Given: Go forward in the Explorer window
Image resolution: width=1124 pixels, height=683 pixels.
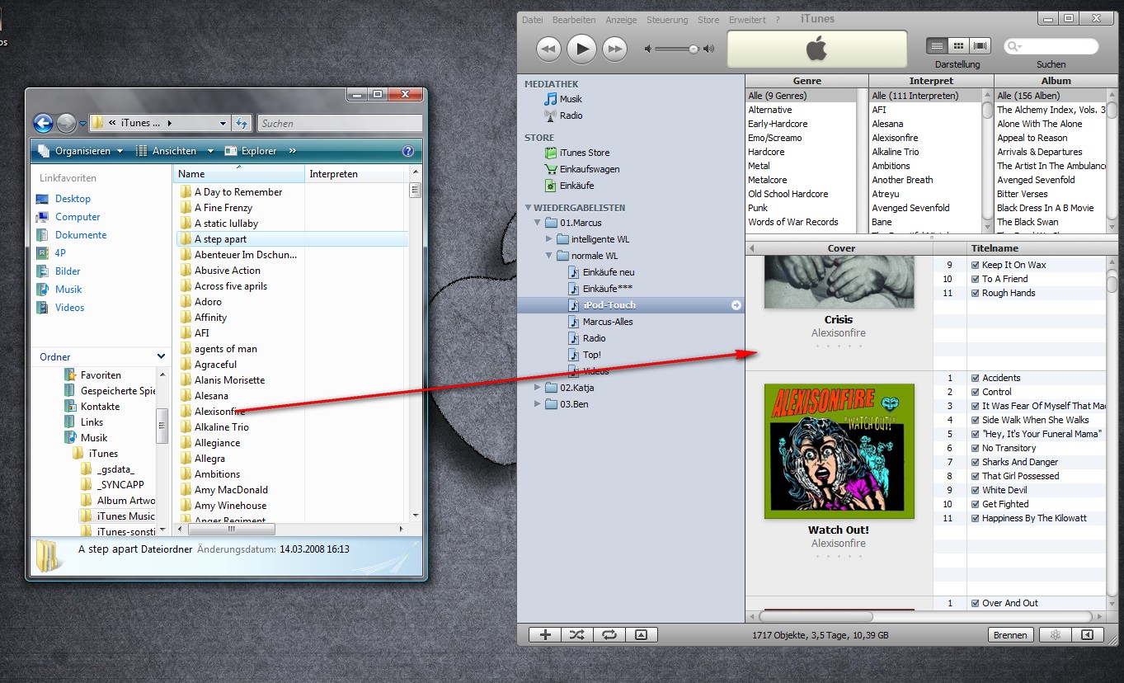Looking at the screenshot, I should click(67, 123).
